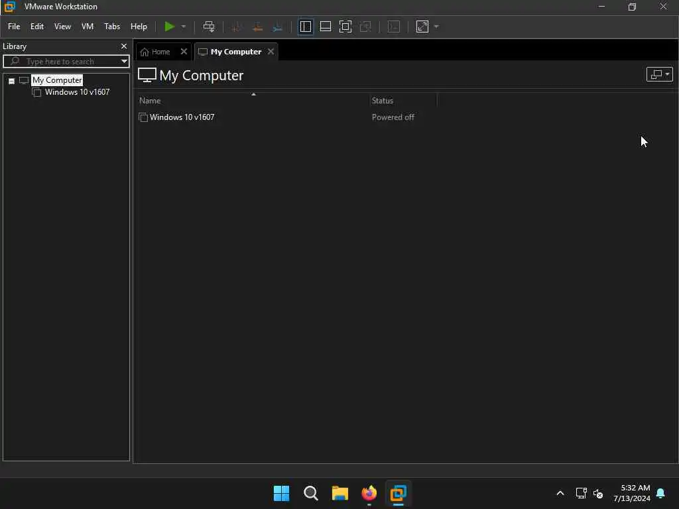Viewport: 679px width, 509px height.
Task: Open Firefox from the taskbar
Action: point(369,493)
